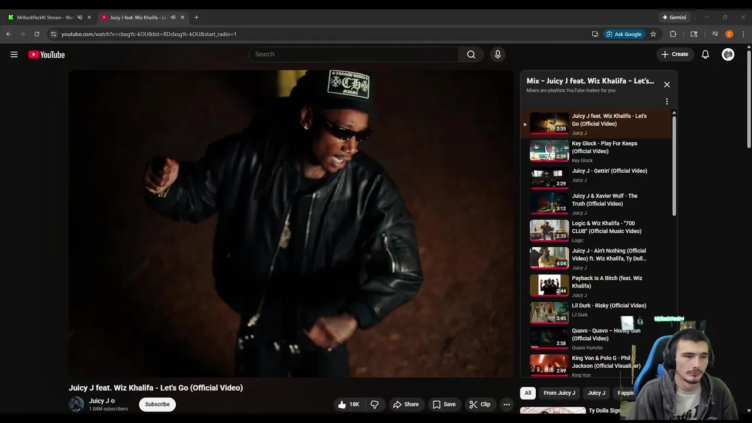Open the media control music icon
This screenshot has width=752, height=423.
click(x=715, y=34)
